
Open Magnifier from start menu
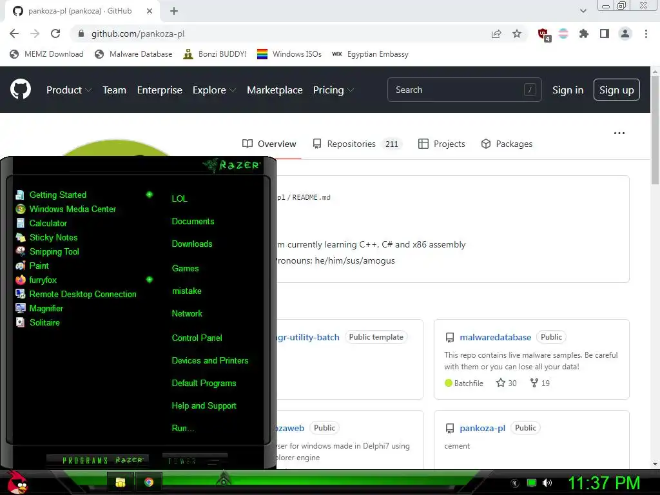tap(46, 308)
